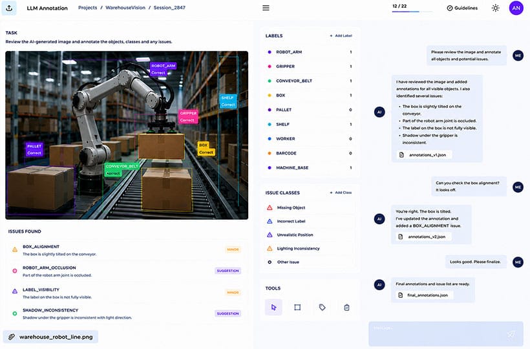
Task: Open the hamburger menu
Action: 266,8
